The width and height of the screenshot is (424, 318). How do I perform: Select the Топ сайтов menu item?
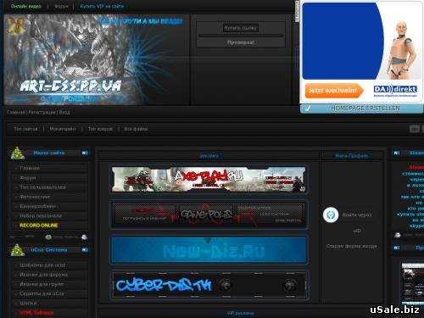tap(25, 129)
